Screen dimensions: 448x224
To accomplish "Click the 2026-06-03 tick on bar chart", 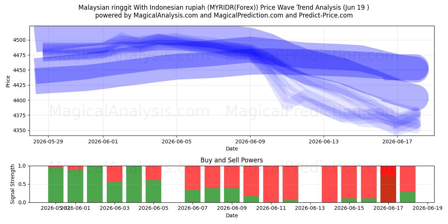I will point(115,208).
